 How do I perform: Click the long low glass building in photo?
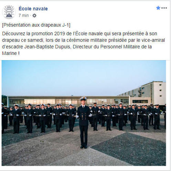[x=69, y=100]
